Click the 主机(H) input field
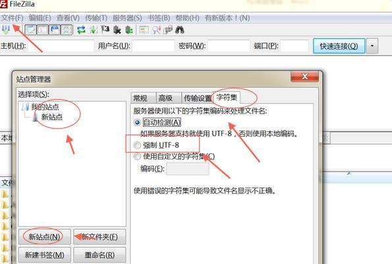The height and width of the screenshot is (264, 392). [61, 46]
